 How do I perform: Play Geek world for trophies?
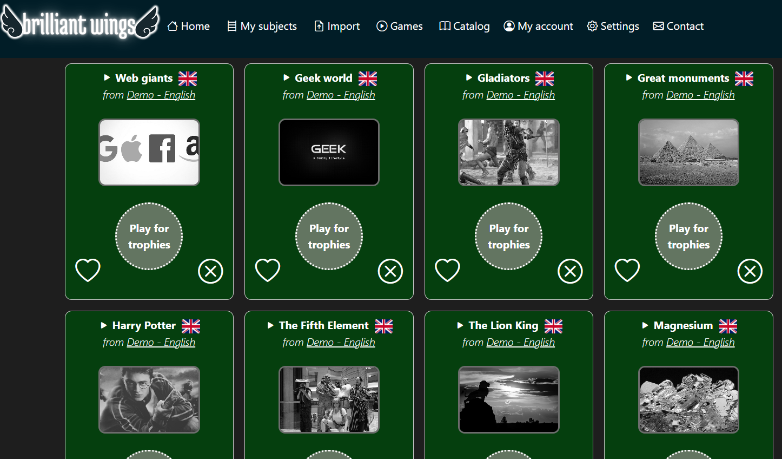coord(329,237)
